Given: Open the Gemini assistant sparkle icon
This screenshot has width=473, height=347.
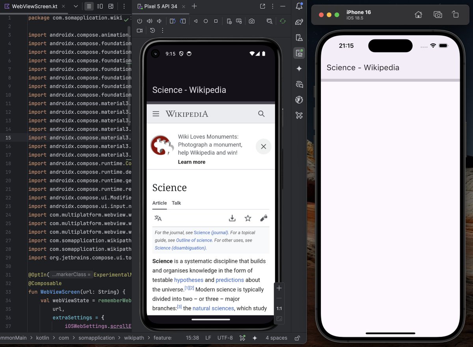Looking at the screenshot, I should (x=299, y=68).
